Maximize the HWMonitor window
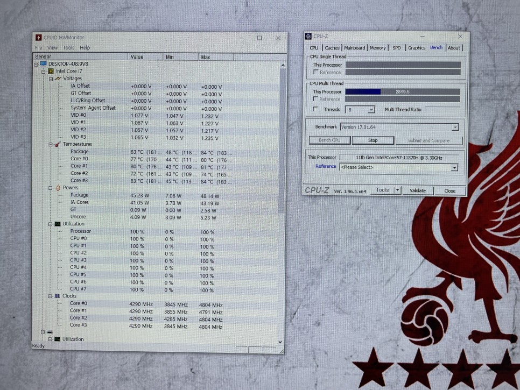This screenshot has width=520, height=390. coord(259,38)
